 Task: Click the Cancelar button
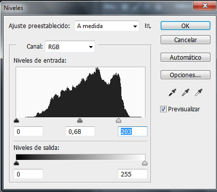185,40
